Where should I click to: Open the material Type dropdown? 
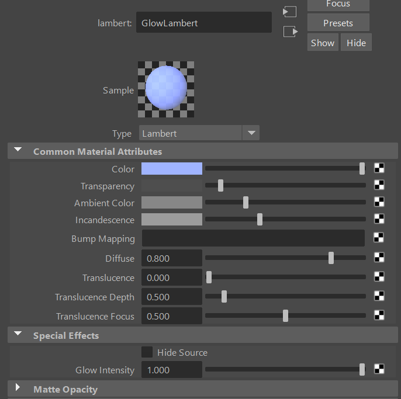[x=199, y=133]
